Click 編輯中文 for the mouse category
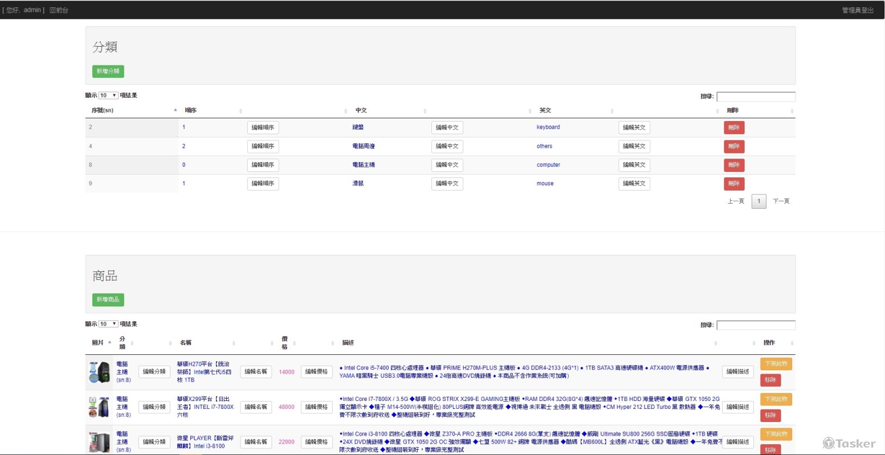Screen dimensions: 885x455 click(x=447, y=184)
